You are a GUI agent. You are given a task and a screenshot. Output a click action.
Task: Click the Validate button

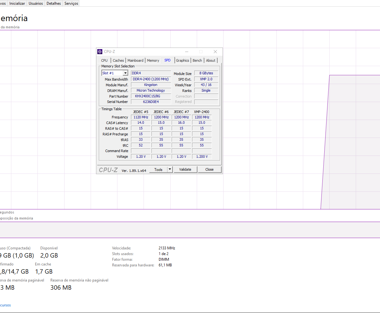[x=185, y=169]
